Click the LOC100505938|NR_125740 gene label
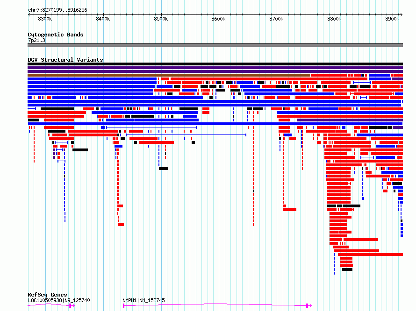The height and width of the screenshot is (311, 416). tap(59, 300)
